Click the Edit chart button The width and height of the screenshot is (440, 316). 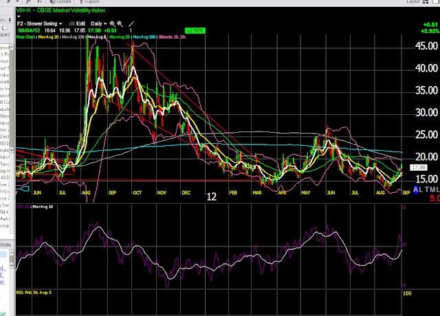[x=80, y=24]
